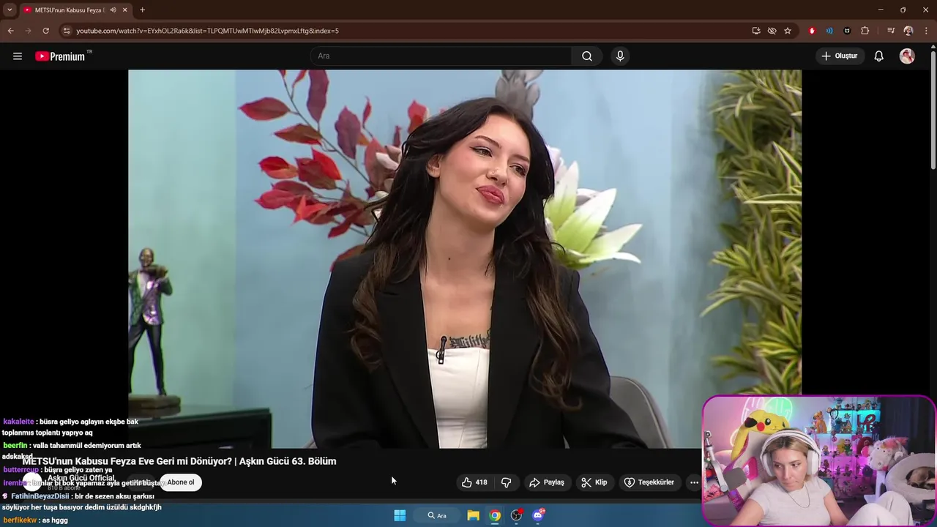Open more video actions three-dot menu

click(694, 482)
